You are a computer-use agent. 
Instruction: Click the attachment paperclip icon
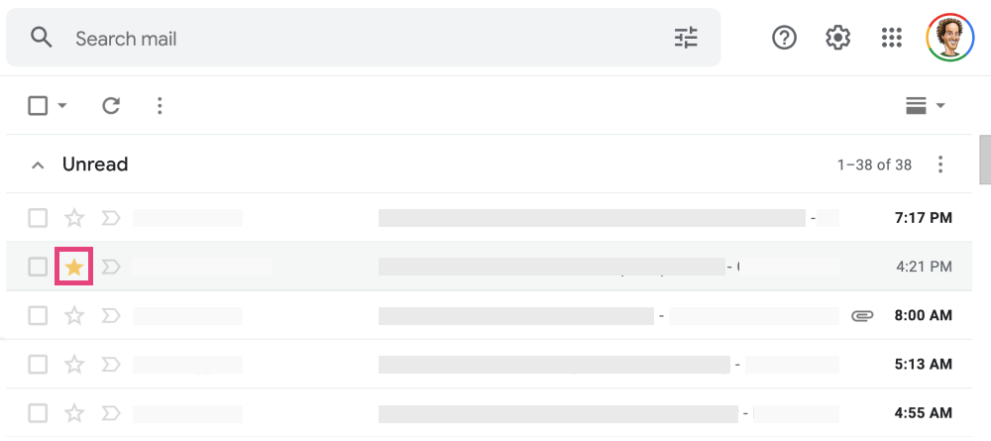click(862, 316)
